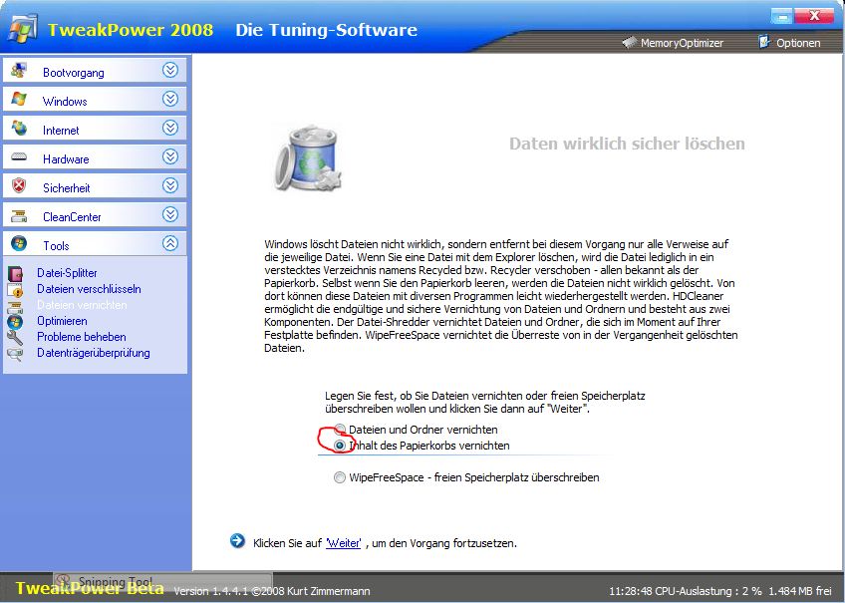845x603 pixels.
Task: Click the Probleme beheben wrench icon
Action: pyautogui.click(x=15, y=337)
